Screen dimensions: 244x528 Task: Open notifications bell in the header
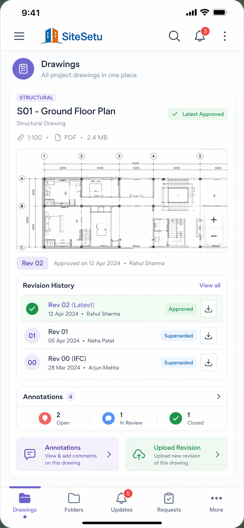click(200, 36)
